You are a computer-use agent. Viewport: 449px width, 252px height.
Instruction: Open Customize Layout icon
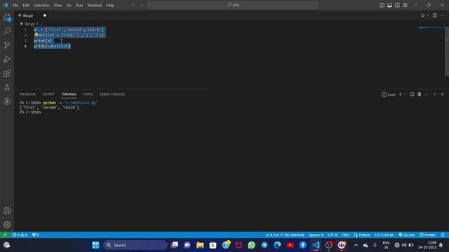pos(405,5)
